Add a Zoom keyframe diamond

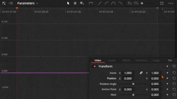pyautogui.click(x=167, y=73)
